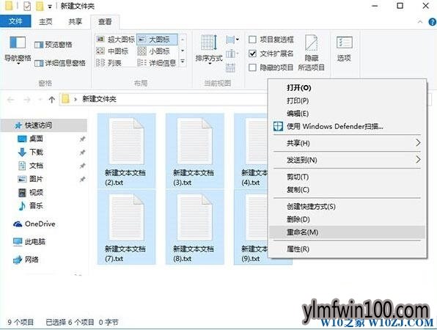
Task: Select Extra large icons (超大图标) layout
Action: (115, 40)
